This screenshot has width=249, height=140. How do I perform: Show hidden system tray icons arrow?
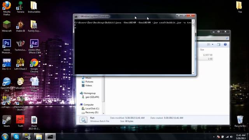coord(214,136)
